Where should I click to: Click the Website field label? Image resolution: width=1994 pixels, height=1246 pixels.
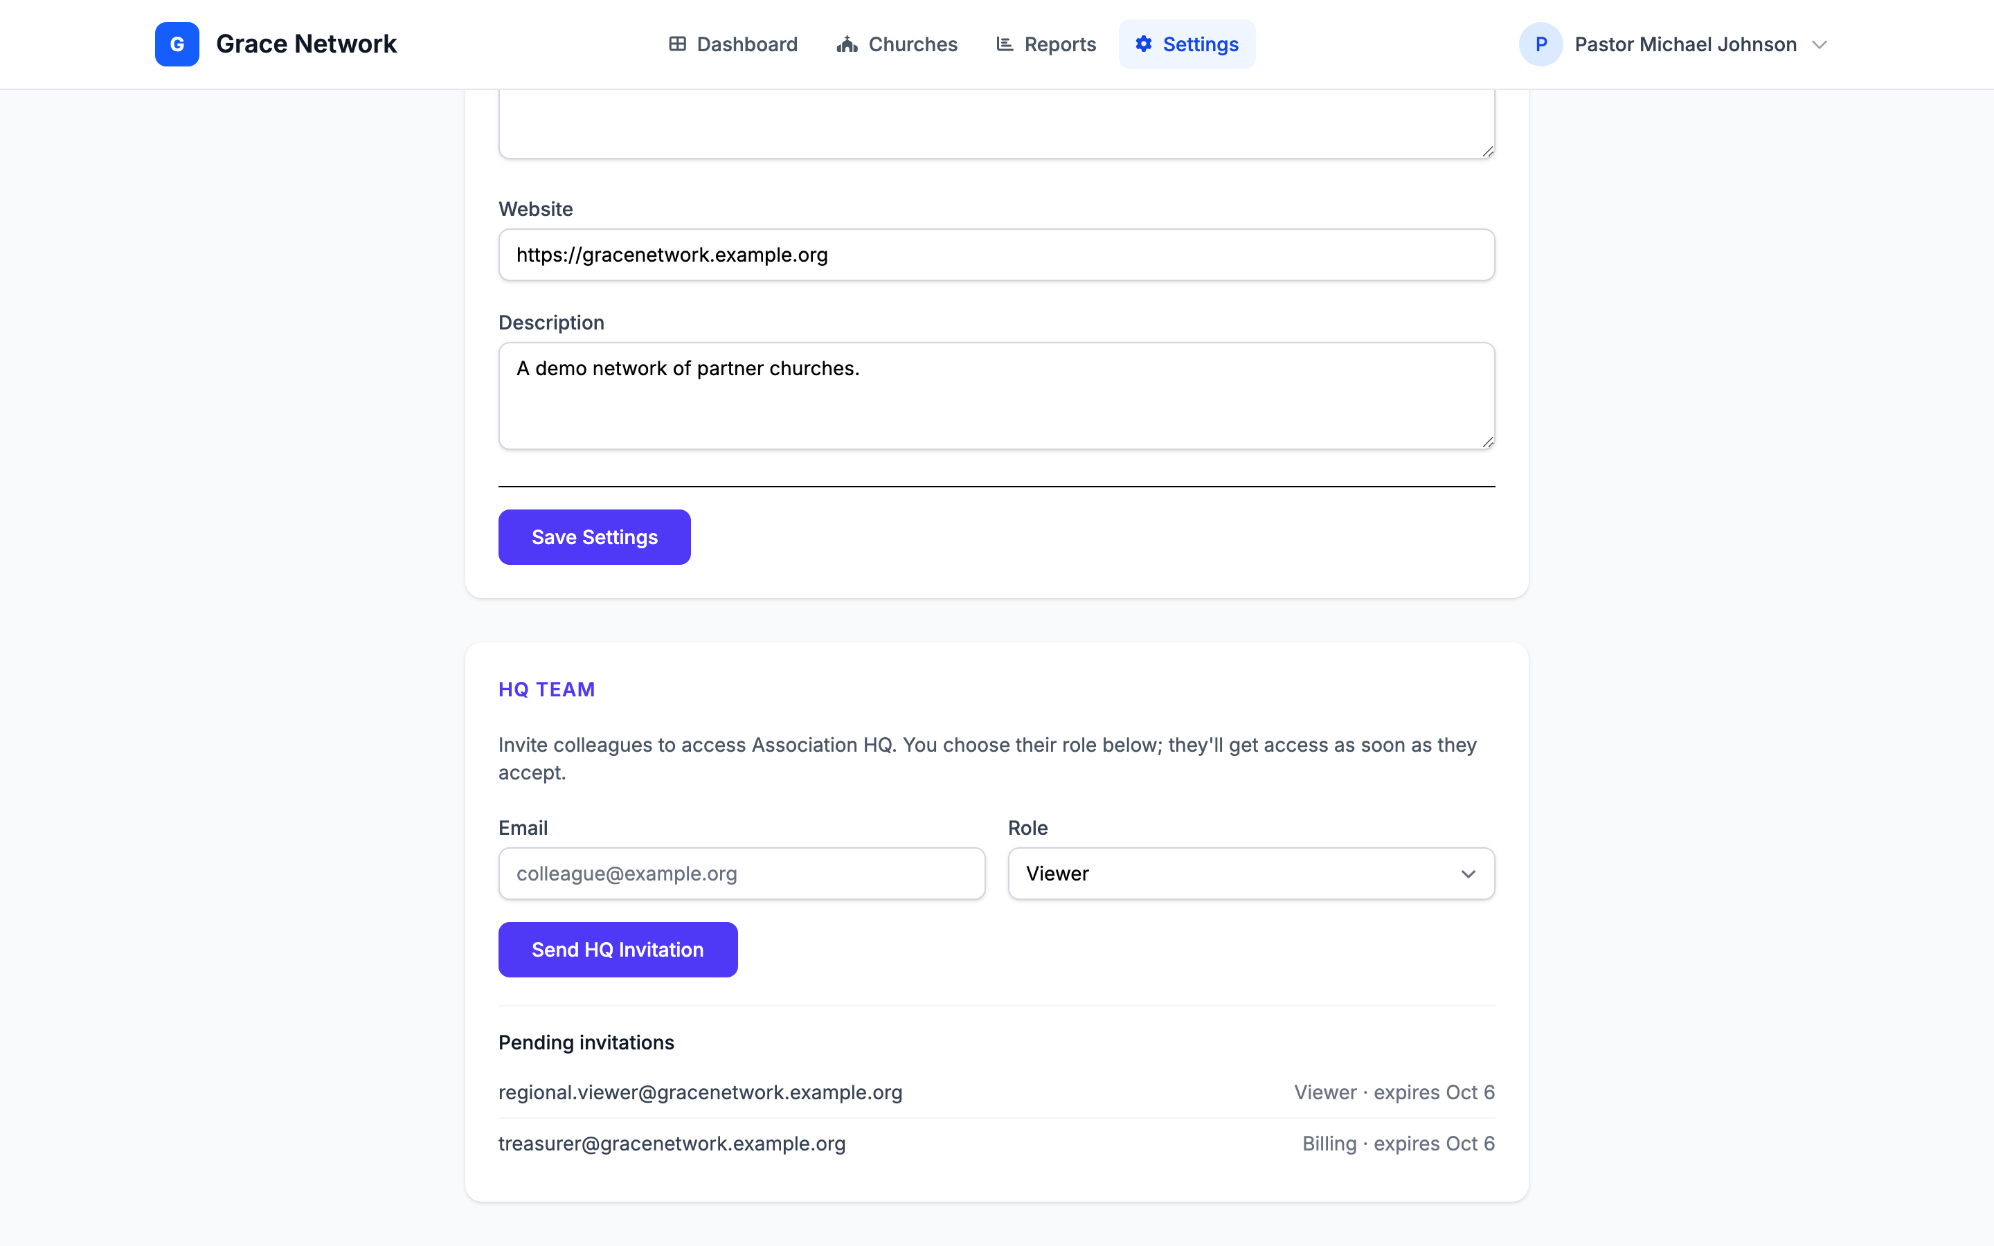(x=536, y=209)
